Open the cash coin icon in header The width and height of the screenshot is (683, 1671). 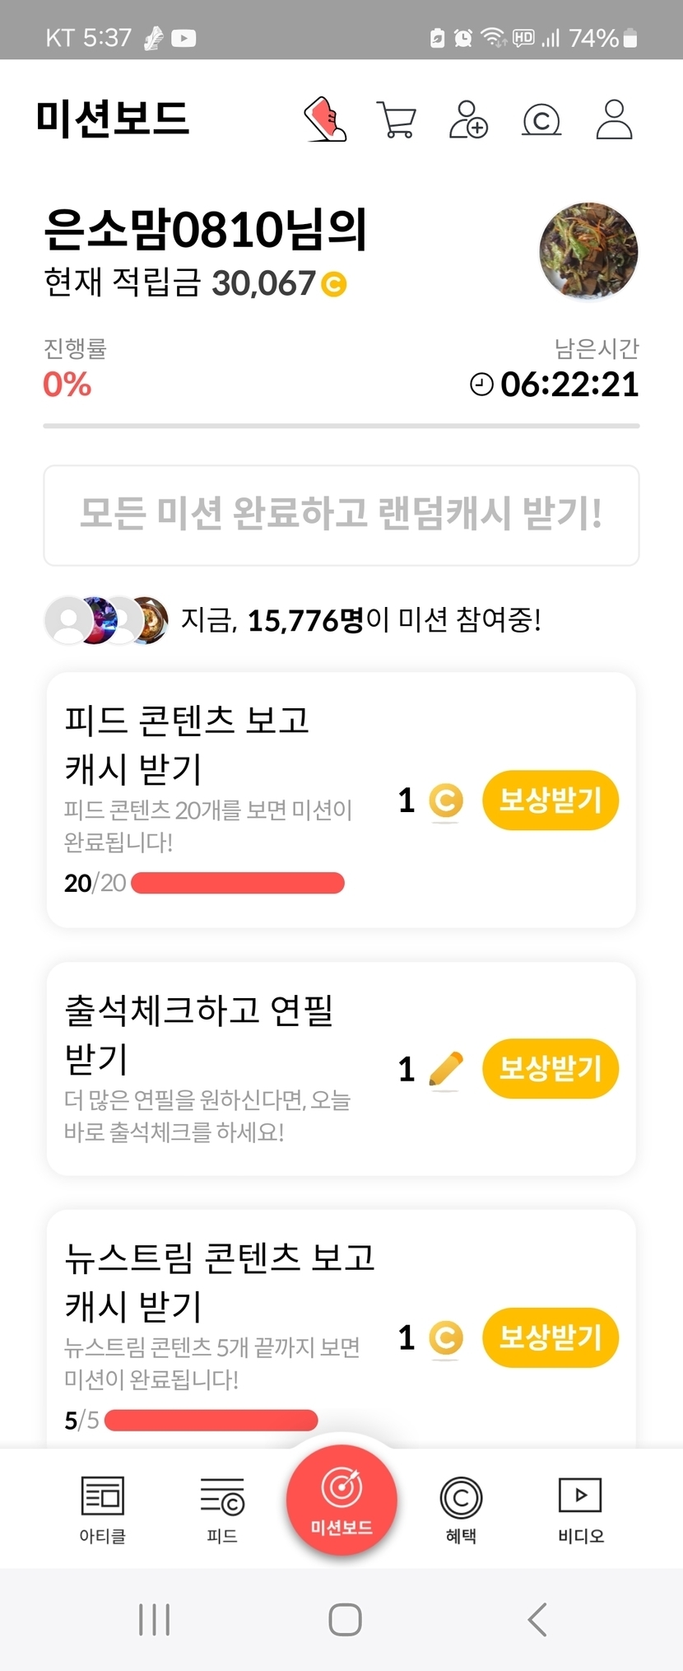[541, 120]
